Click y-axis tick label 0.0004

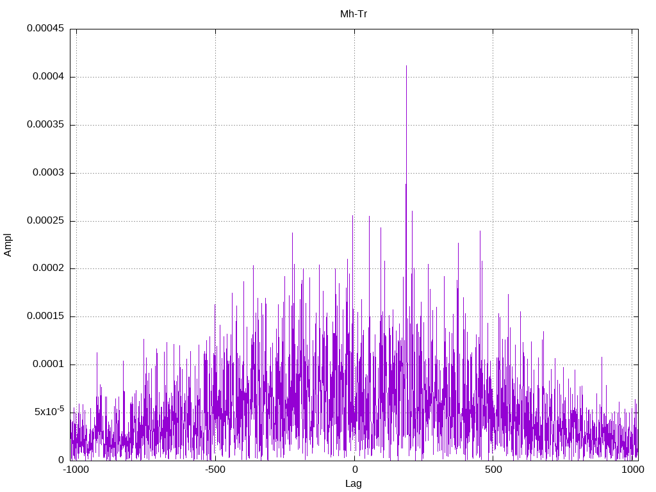pyautogui.click(x=49, y=76)
